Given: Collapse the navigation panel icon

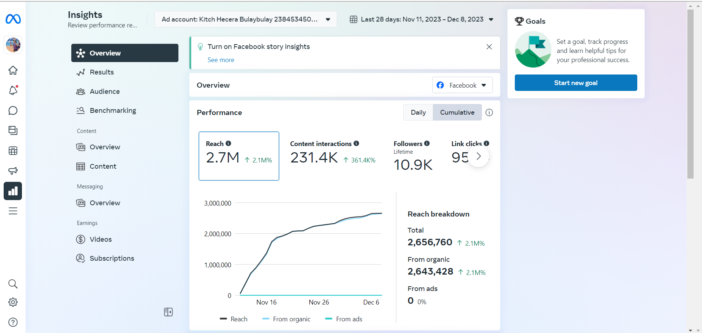Looking at the screenshot, I should [168, 312].
